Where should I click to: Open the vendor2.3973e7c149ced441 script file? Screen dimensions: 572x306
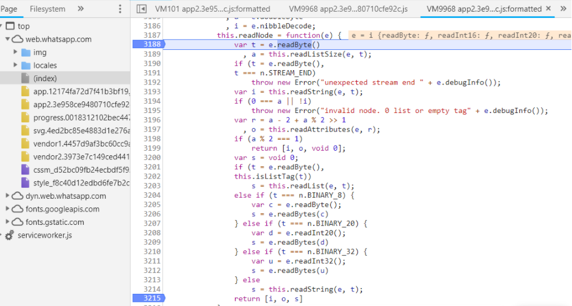click(x=81, y=156)
